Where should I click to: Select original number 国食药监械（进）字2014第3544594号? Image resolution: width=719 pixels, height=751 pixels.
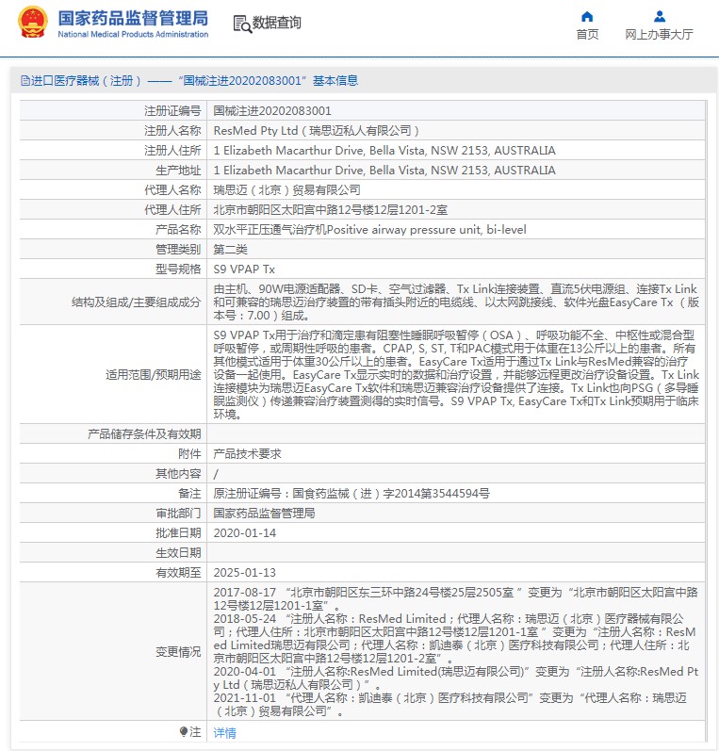pos(351,494)
